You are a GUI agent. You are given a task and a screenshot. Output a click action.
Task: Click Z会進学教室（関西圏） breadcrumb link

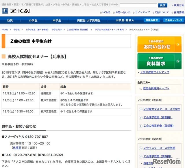click(x=77, y=30)
